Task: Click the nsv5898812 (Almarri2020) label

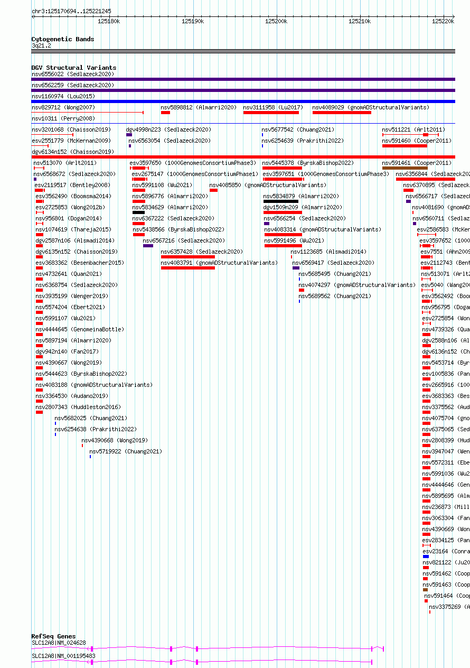Action: click(x=199, y=107)
